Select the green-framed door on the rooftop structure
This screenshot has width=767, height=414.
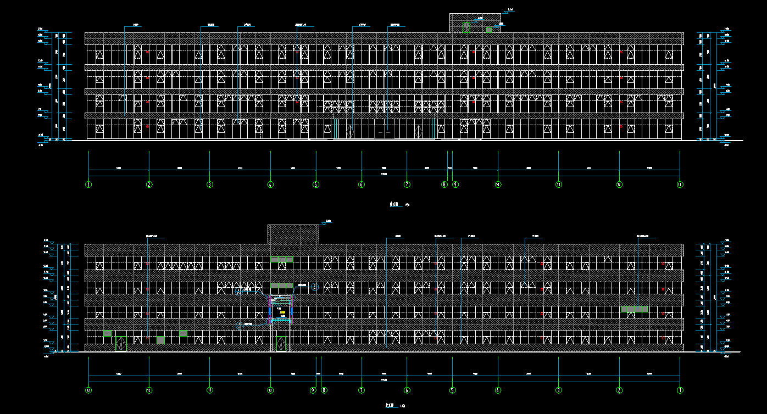465,27
